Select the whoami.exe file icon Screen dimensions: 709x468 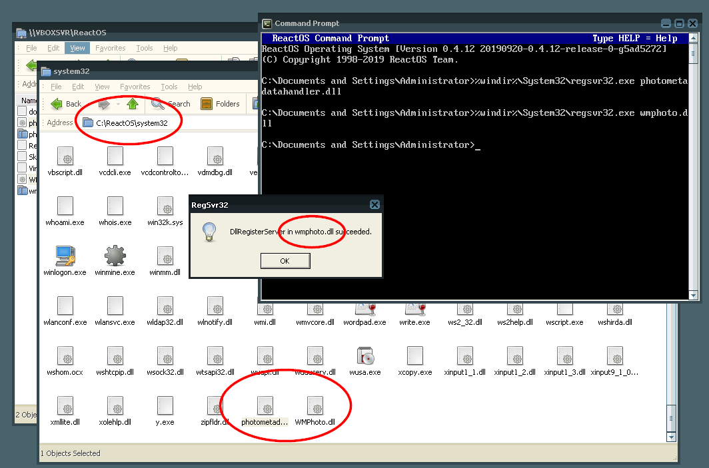point(65,206)
